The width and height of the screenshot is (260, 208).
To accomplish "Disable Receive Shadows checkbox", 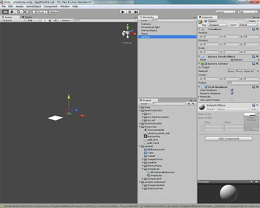I will (232, 93).
